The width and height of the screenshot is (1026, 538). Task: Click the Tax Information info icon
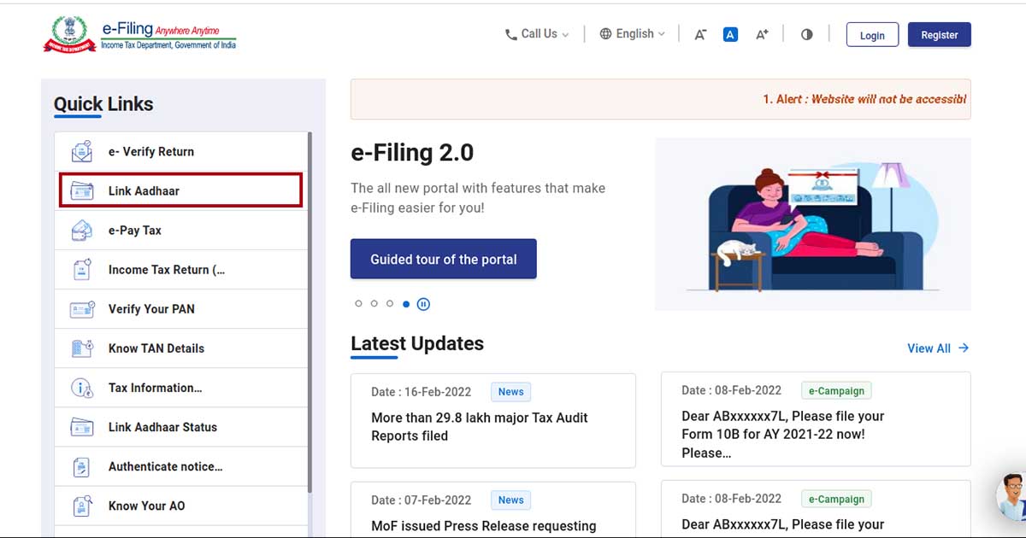pyautogui.click(x=82, y=388)
